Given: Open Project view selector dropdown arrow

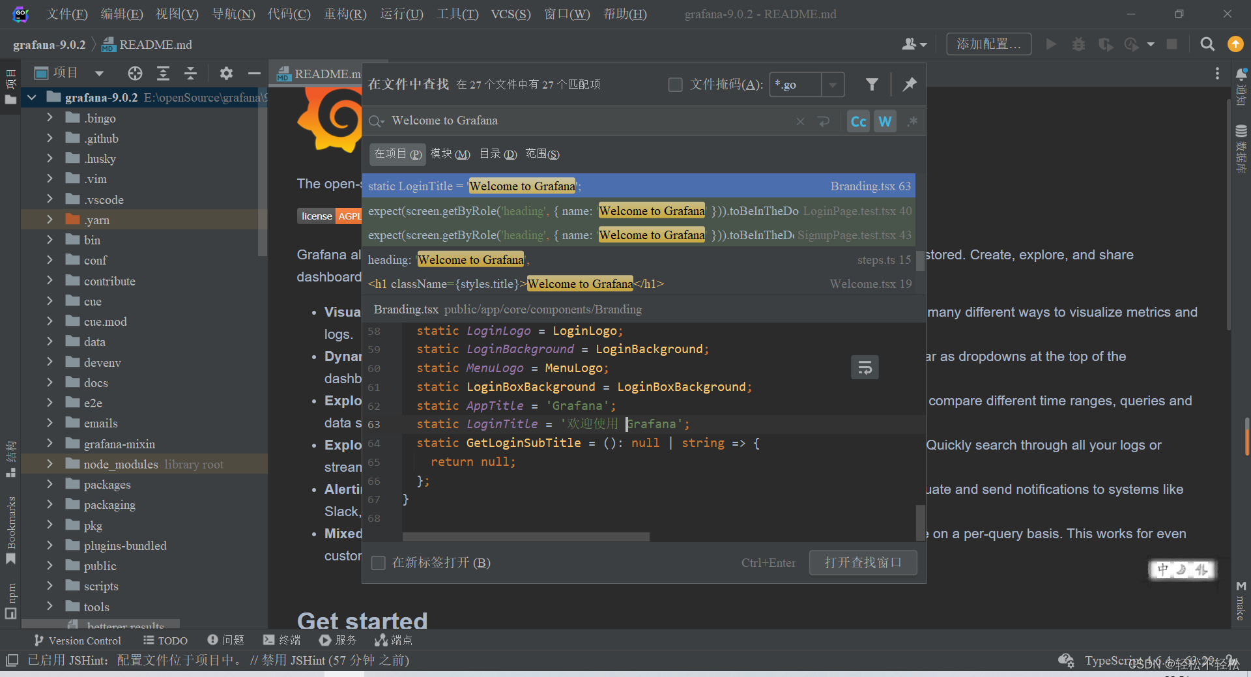Looking at the screenshot, I should [99, 73].
